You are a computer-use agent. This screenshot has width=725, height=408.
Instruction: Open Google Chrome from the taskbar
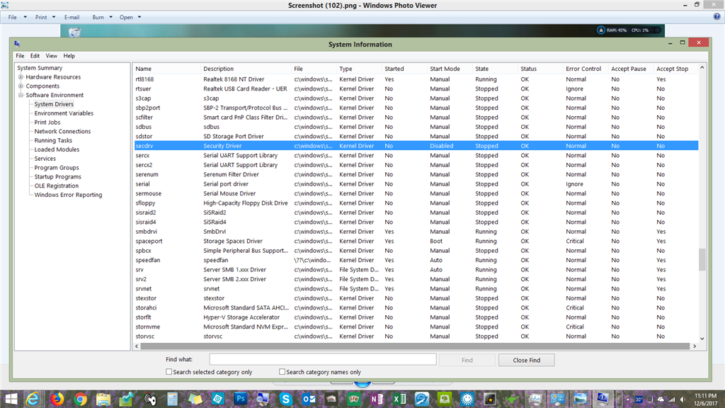pyautogui.click(x=80, y=399)
